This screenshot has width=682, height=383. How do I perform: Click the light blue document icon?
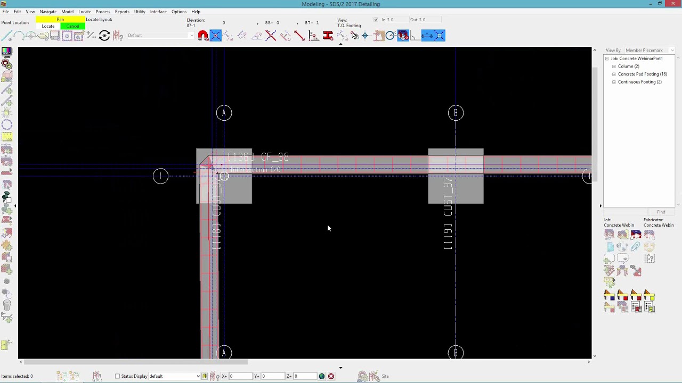click(x=611, y=247)
